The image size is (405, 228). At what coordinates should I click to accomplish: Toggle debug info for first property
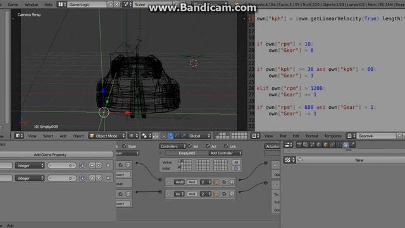tap(83, 165)
